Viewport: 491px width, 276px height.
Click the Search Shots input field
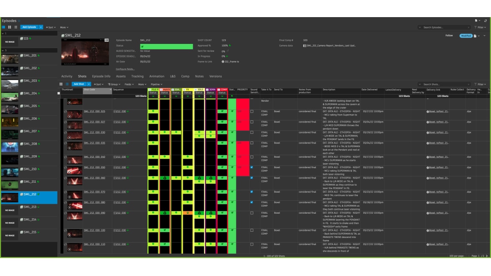[x=444, y=84]
